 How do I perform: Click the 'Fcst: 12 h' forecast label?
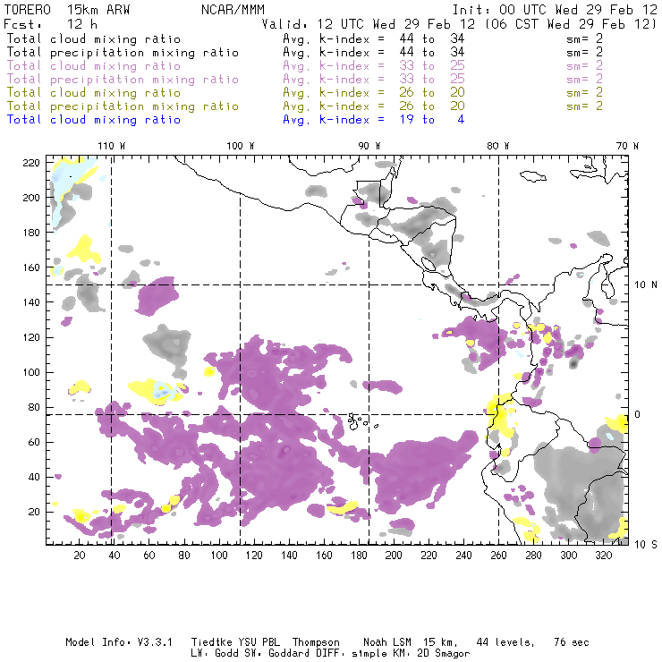(50, 24)
